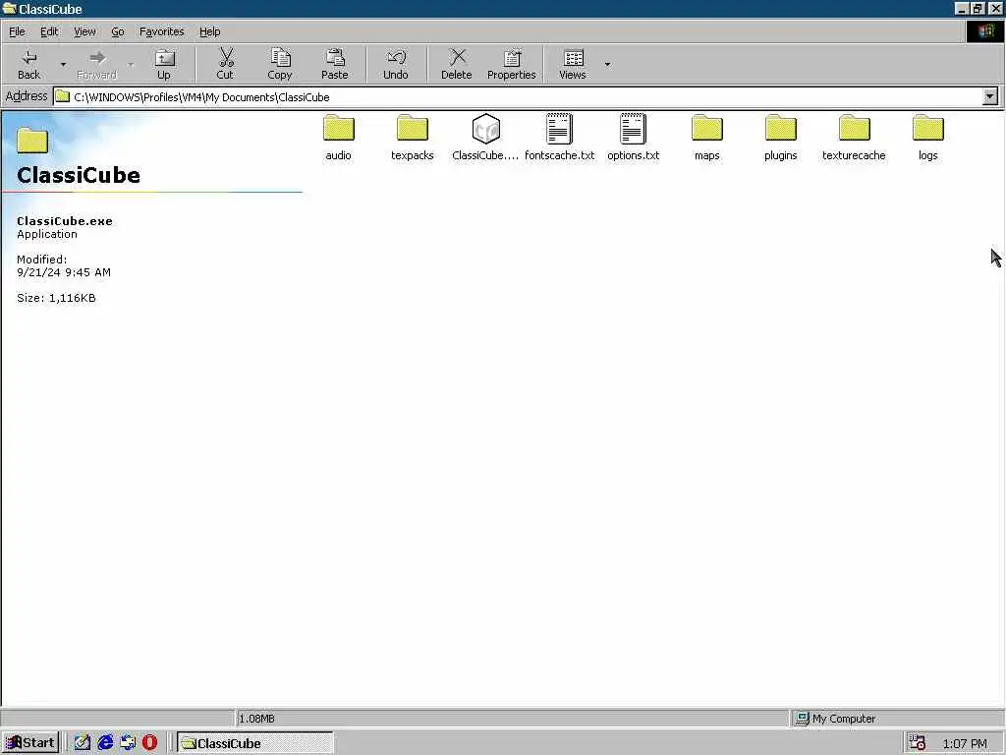Undo the last action via the Undo button

pyautogui.click(x=396, y=64)
